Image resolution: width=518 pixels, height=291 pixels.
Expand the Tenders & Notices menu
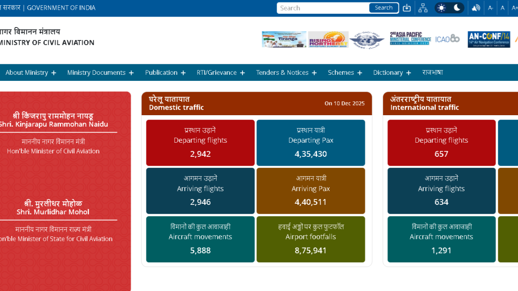(x=286, y=73)
